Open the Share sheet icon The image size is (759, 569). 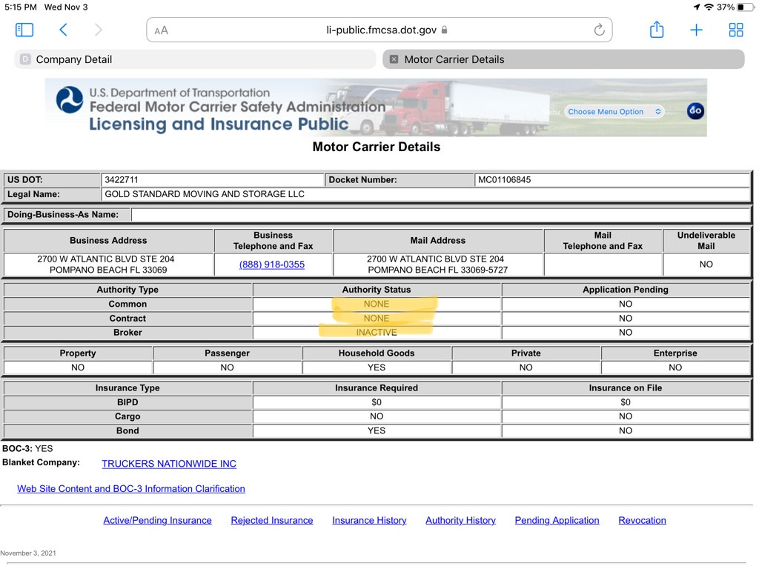coord(656,30)
